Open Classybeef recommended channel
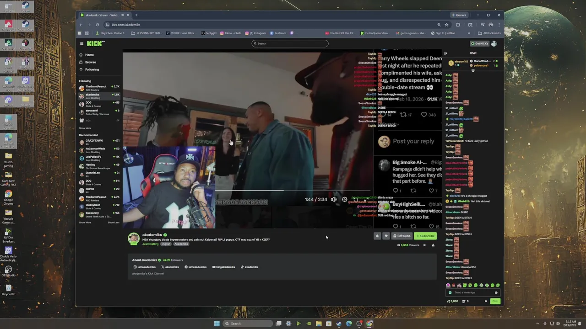This screenshot has width=586, height=329. tap(99, 206)
